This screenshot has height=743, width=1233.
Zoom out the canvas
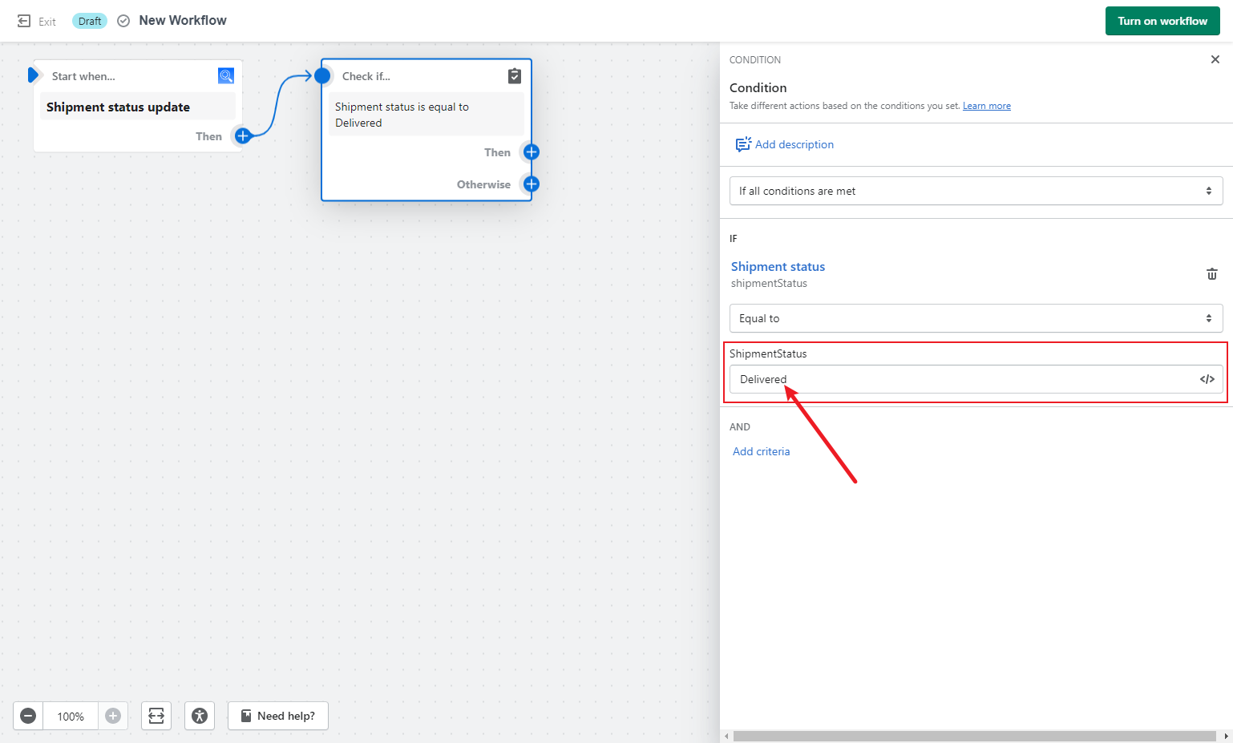28,716
